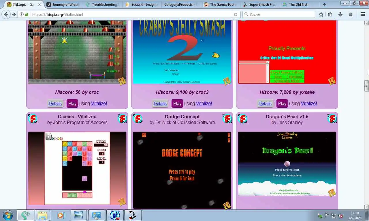Click the browser Back arrow button
The image size is (369, 221).
[x=6, y=14]
